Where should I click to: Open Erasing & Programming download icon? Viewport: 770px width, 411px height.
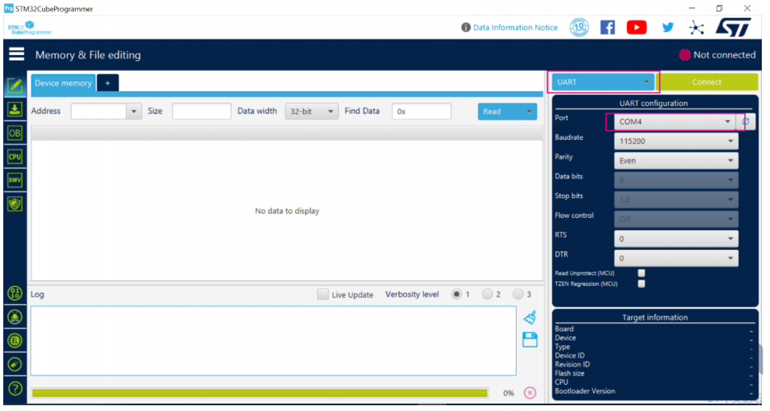[x=15, y=109]
